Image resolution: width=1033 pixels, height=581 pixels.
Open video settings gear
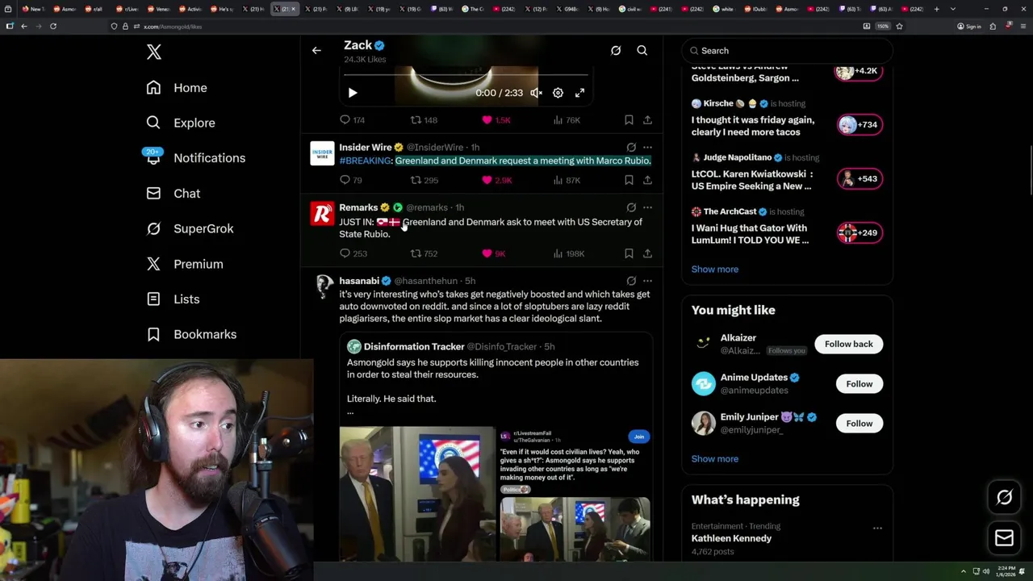click(558, 93)
